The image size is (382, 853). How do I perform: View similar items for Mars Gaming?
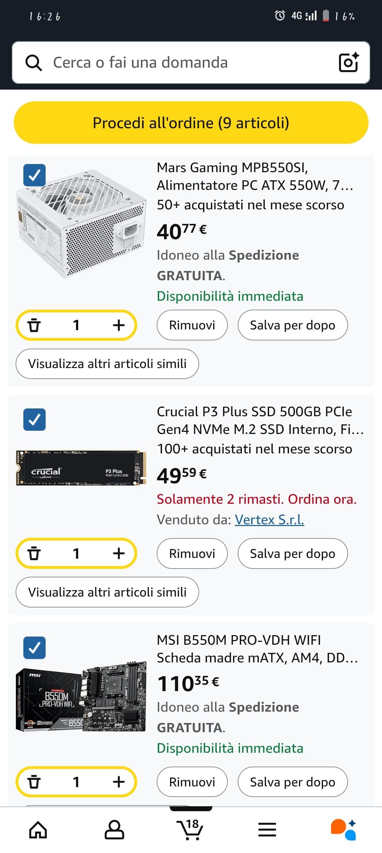click(107, 364)
